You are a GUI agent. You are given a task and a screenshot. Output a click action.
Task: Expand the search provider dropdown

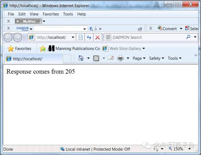pos(195,37)
